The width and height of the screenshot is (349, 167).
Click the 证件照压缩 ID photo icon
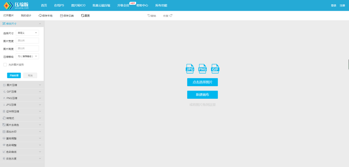coord(4,111)
